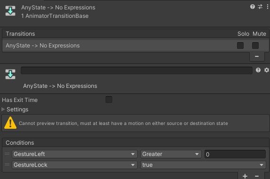This screenshot has height=179, width=270.
Task: Click the AnyState -> No Expressions header title
Action: click(58, 8)
